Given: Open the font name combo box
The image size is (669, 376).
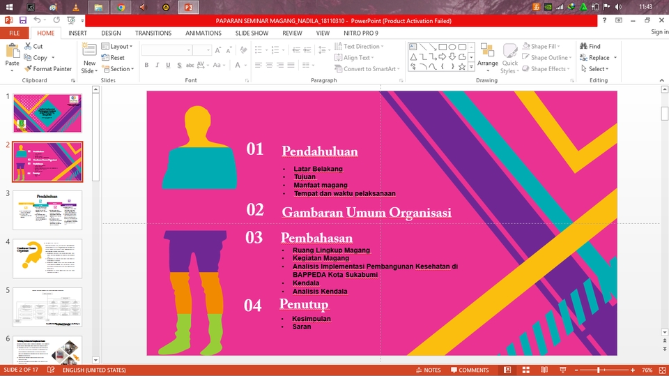Looking at the screenshot, I should (167, 50).
